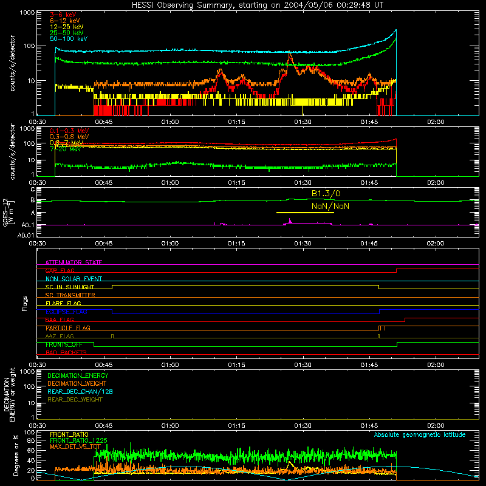Screen dimensions: 486x486
Task: Click the REAR_DEC_CHAN/128 legend entry
Action: [80, 391]
